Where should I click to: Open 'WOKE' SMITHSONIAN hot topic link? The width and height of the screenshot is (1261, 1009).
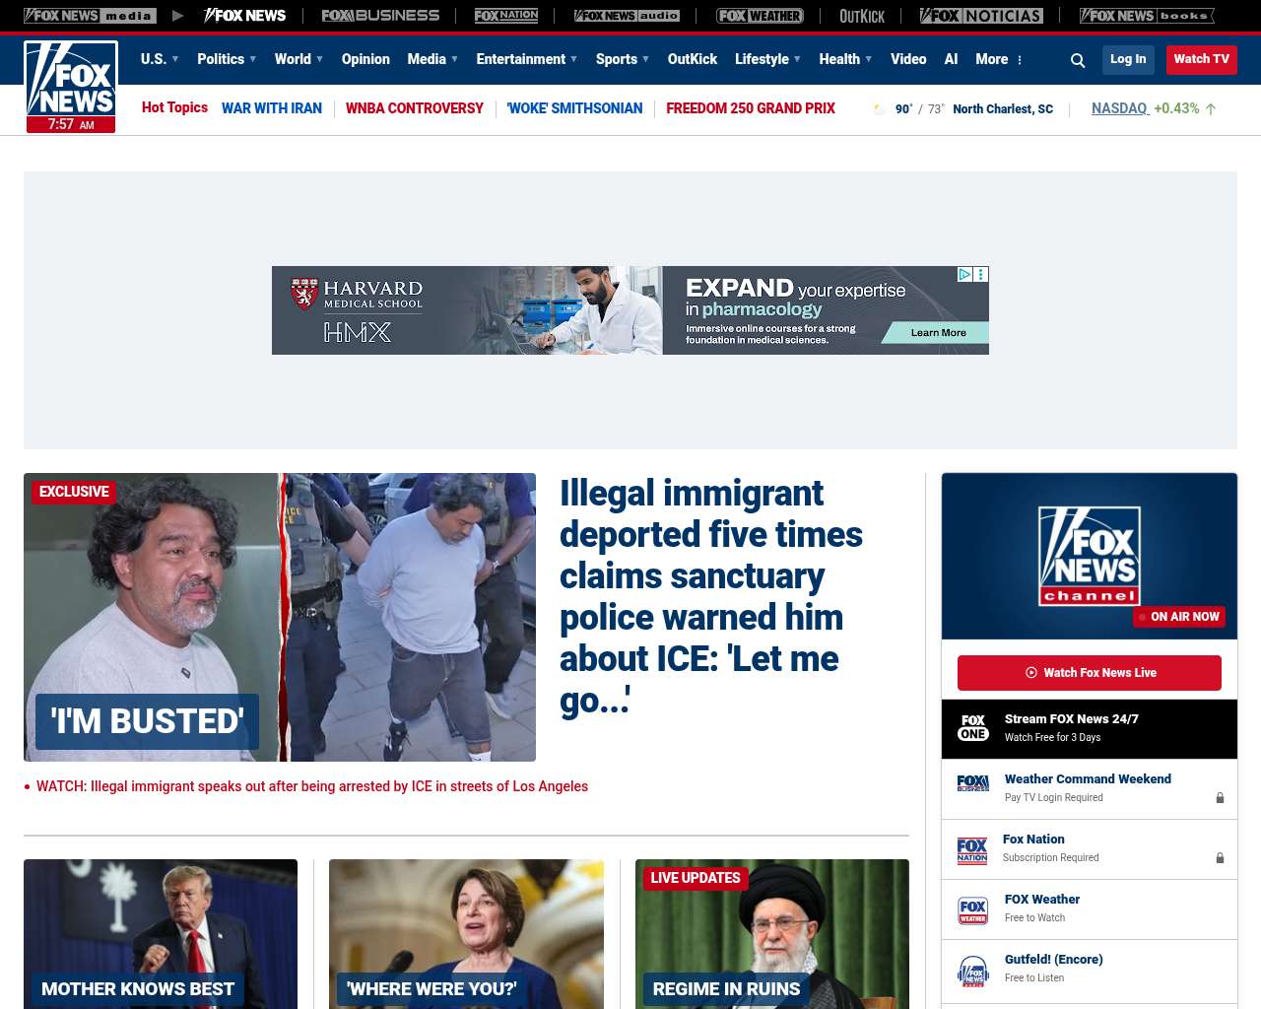point(574,108)
